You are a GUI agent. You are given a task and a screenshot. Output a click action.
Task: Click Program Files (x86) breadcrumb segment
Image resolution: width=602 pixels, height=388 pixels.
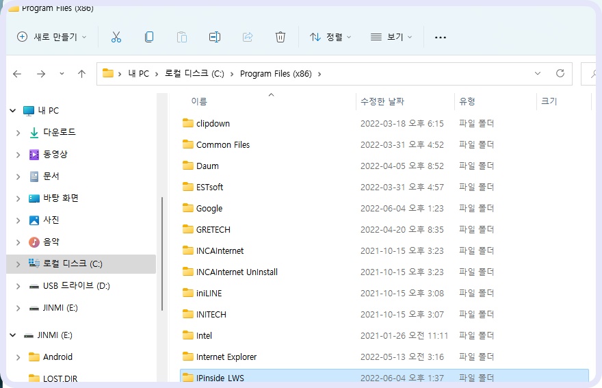click(x=276, y=73)
